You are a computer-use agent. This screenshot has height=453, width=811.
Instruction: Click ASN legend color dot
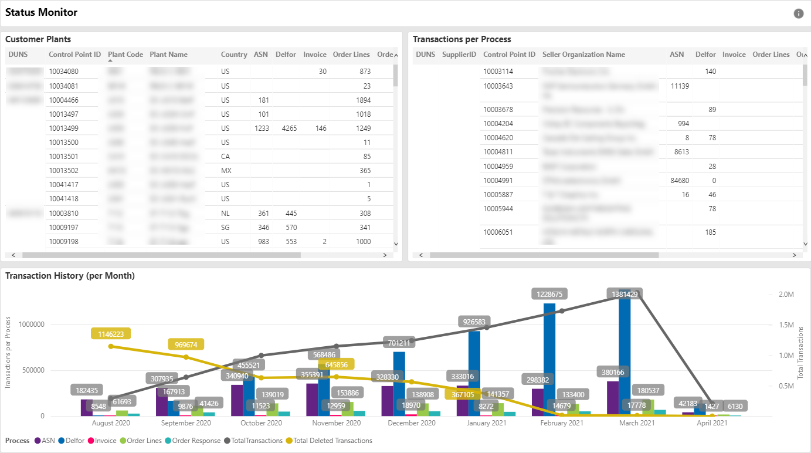point(38,441)
